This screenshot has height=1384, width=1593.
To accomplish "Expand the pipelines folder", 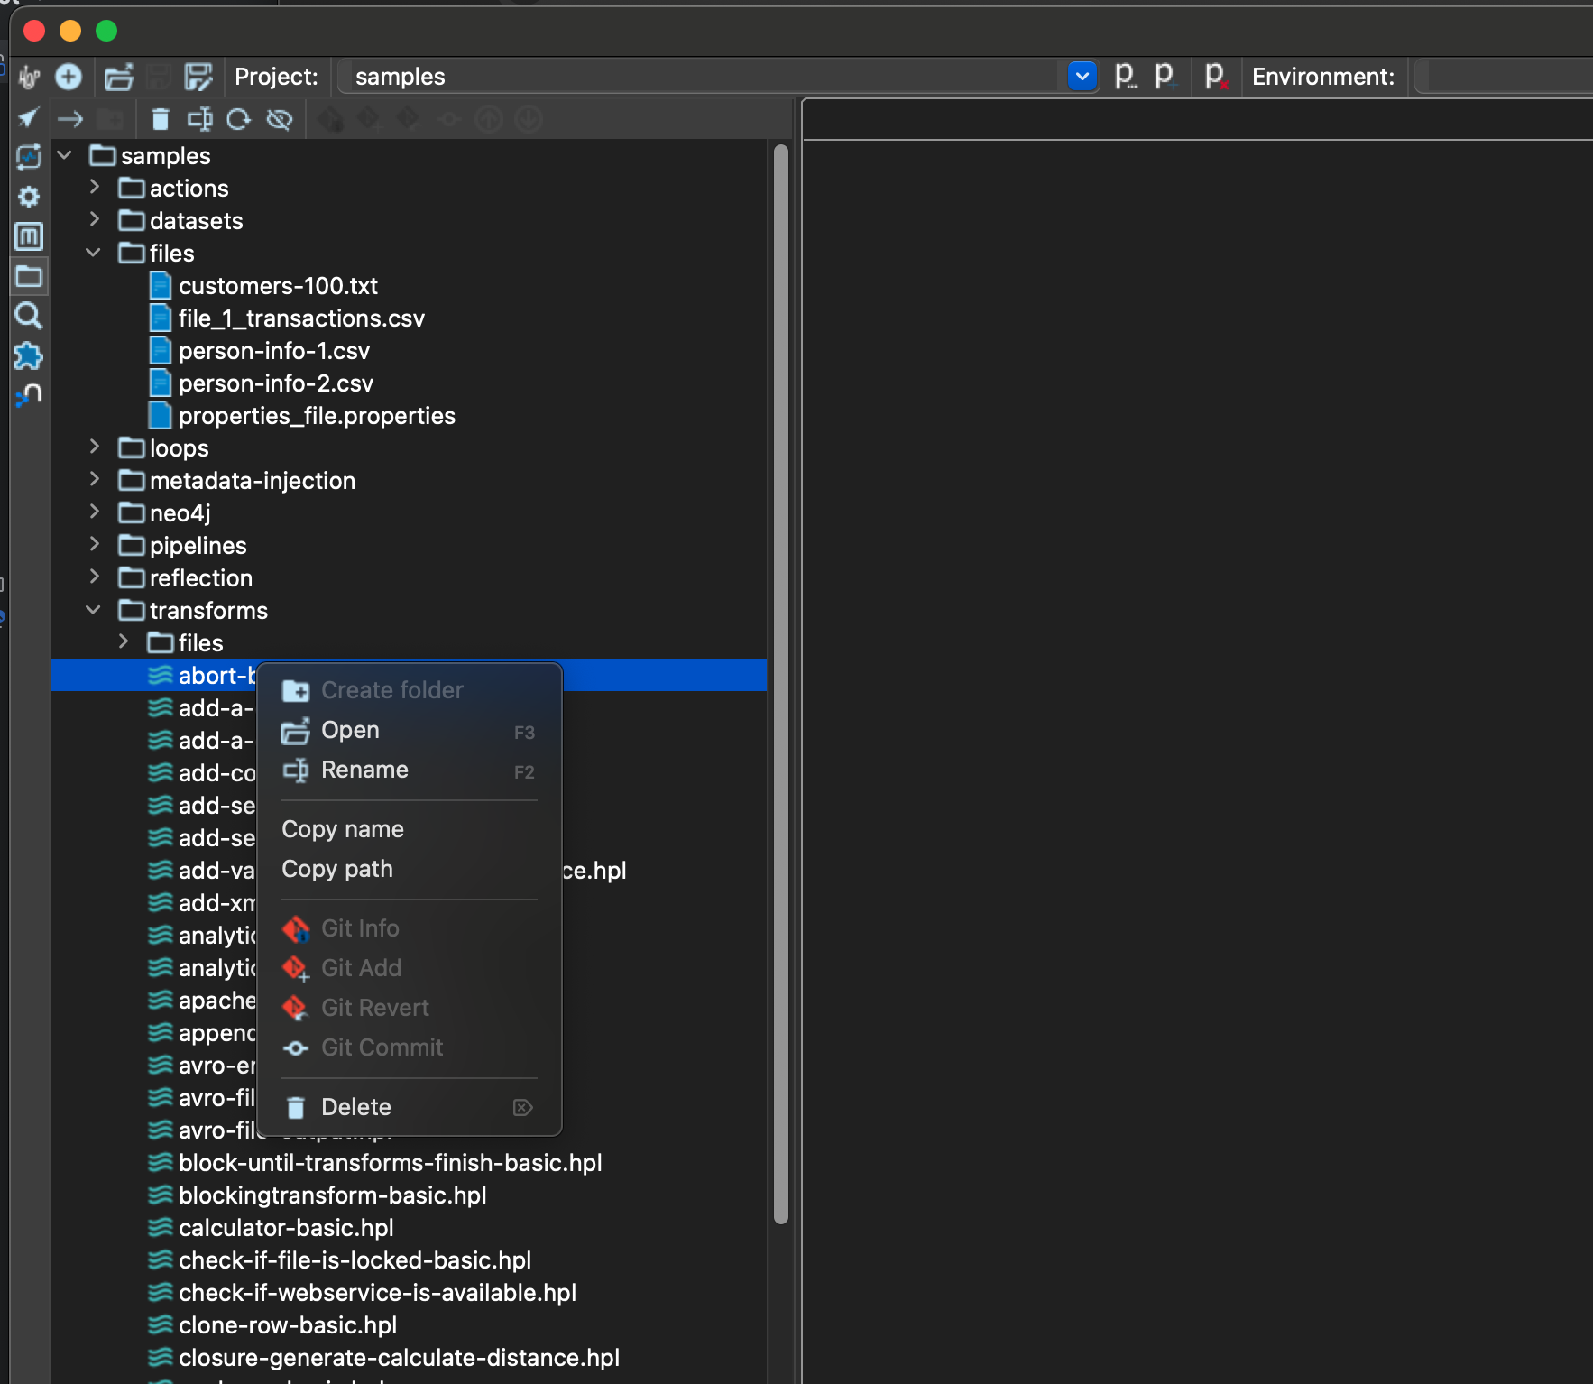I will point(95,545).
